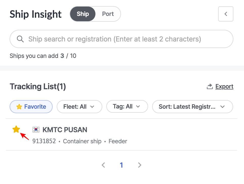Click the South Korea flag icon

point(36,130)
